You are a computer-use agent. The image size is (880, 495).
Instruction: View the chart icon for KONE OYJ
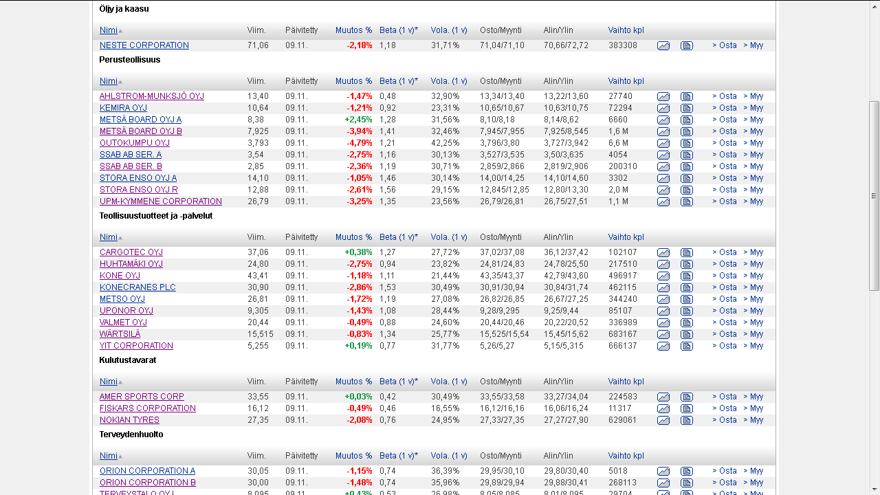(663, 276)
